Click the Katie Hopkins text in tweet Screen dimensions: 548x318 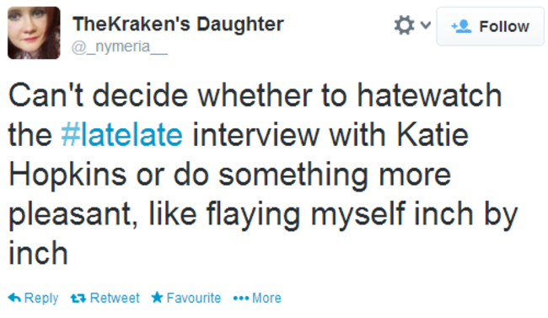238,154
